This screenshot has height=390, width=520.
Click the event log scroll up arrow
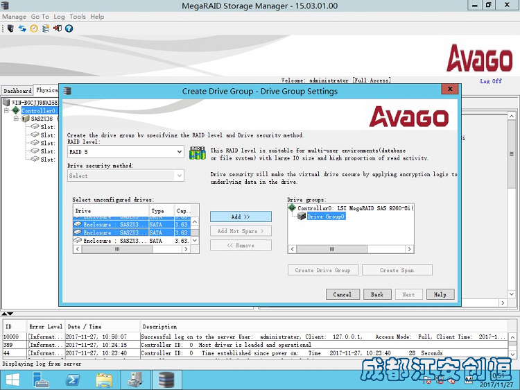512,337
